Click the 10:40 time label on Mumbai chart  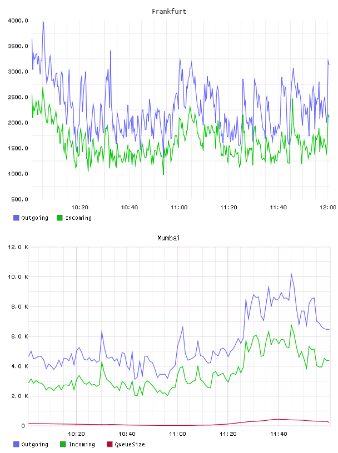tap(127, 434)
